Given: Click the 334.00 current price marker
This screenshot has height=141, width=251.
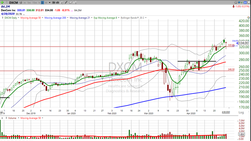Looking at the screenshot, I should 243,43.
